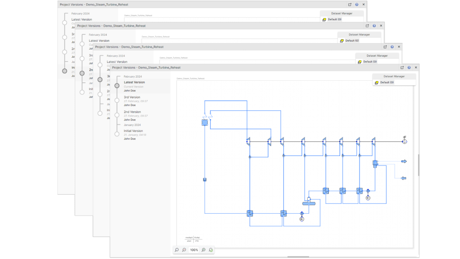Click the John Doe label under Initial Version

[x=130, y=139]
